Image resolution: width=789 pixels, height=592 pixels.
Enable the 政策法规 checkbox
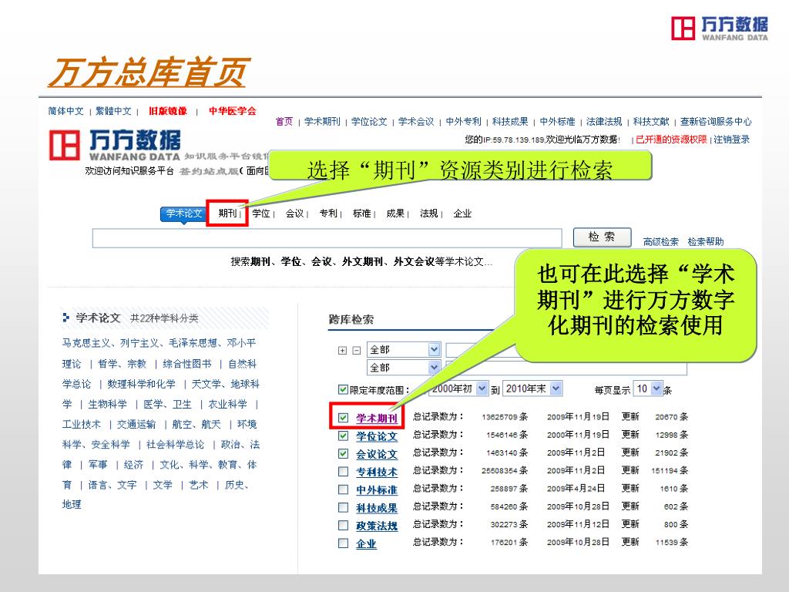click(x=343, y=526)
